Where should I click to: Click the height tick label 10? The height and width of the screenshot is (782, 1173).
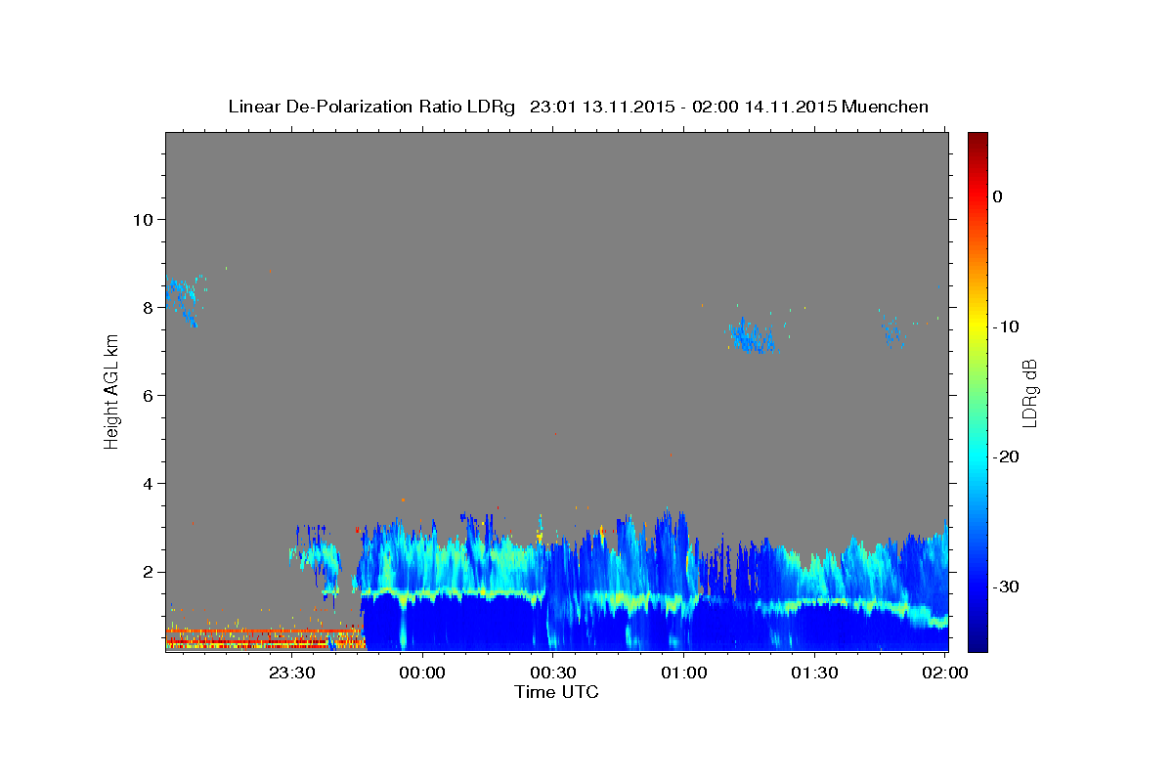click(x=144, y=219)
